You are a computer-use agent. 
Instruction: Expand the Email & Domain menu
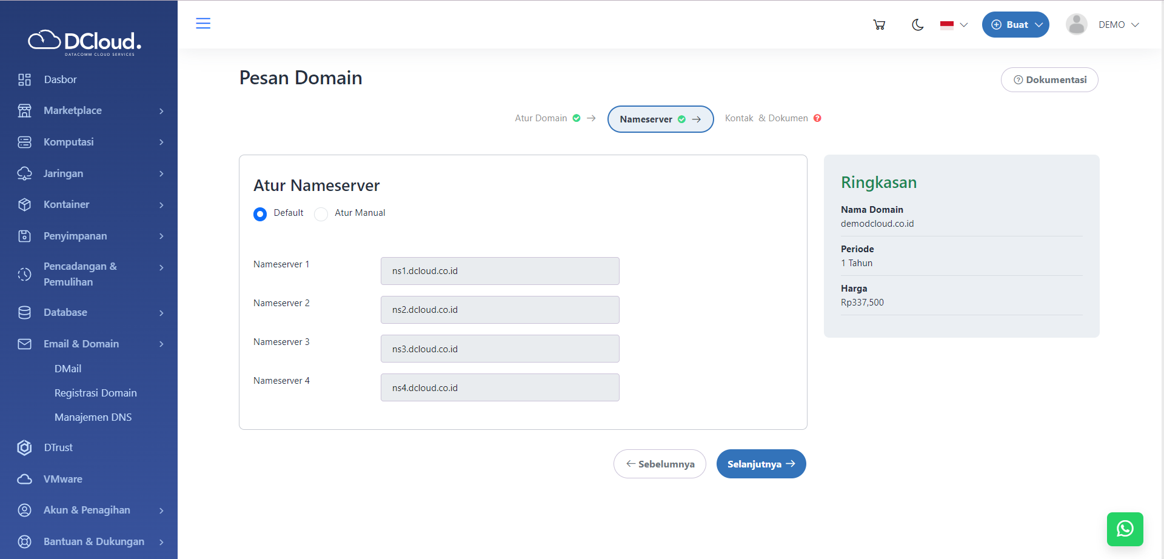(x=81, y=344)
